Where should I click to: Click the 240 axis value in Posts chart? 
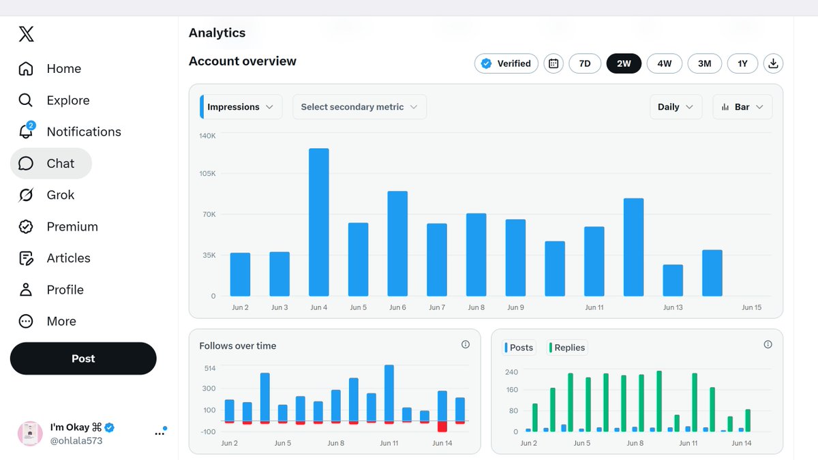tap(511, 372)
